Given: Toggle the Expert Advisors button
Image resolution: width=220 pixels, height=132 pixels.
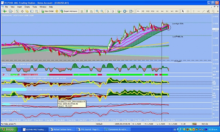Looking at the screenshot, I should click(x=69, y=11).
